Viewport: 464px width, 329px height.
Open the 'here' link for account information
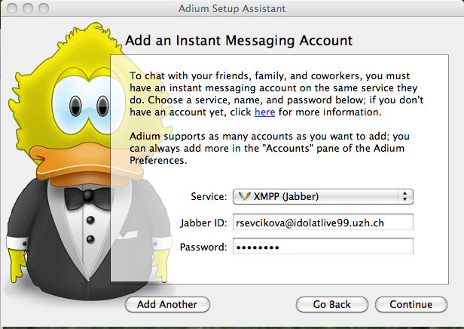(x=265, y=112)
